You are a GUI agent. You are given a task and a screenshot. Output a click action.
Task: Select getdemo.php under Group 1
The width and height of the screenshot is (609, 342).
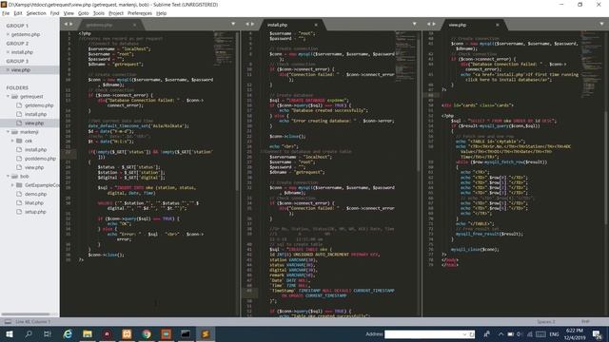click(x=26, y=34)
